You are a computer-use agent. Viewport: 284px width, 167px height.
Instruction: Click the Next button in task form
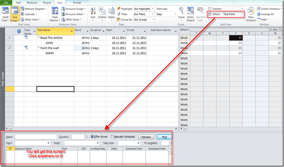164,137
